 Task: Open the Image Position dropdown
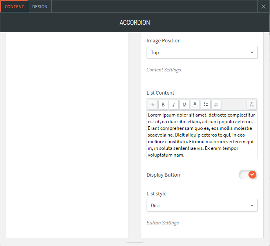point(202,53)
